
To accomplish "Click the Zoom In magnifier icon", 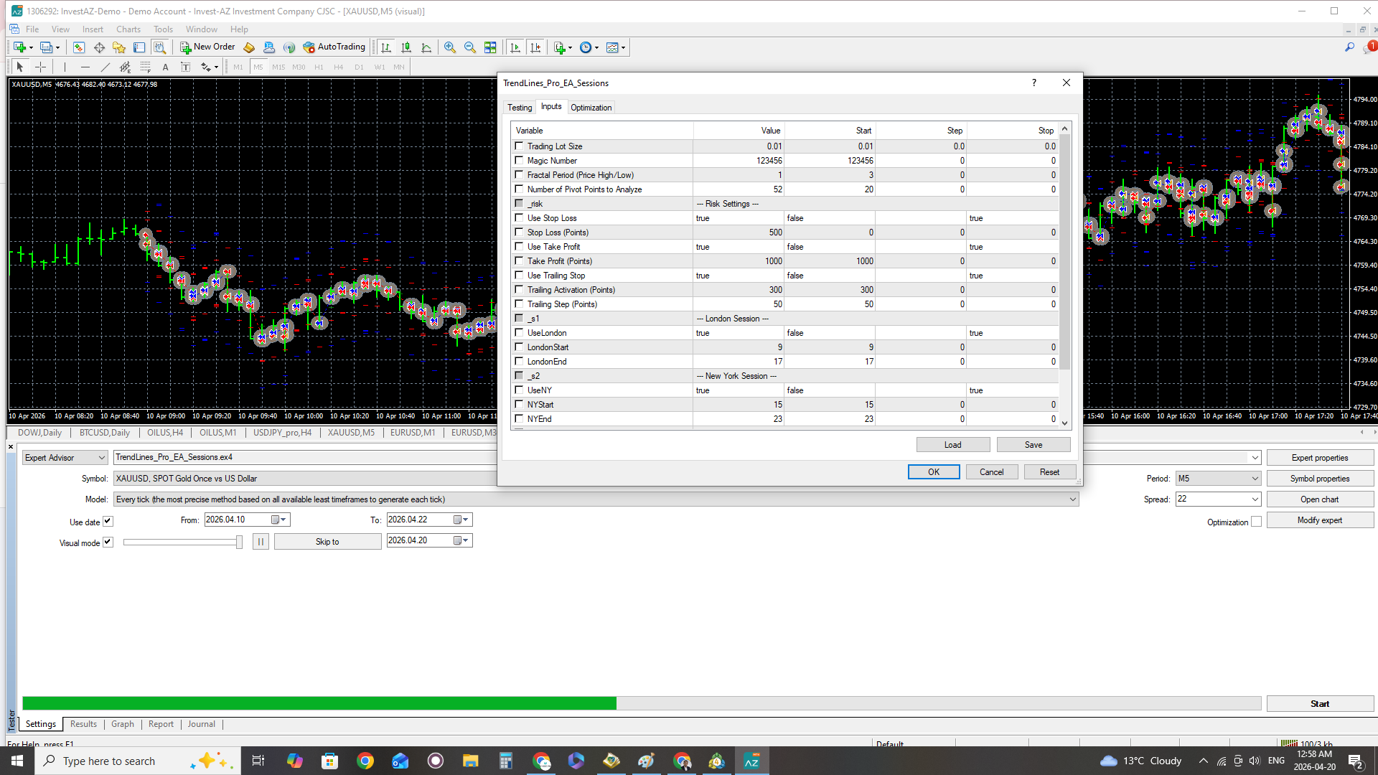I will click(450, 47).
